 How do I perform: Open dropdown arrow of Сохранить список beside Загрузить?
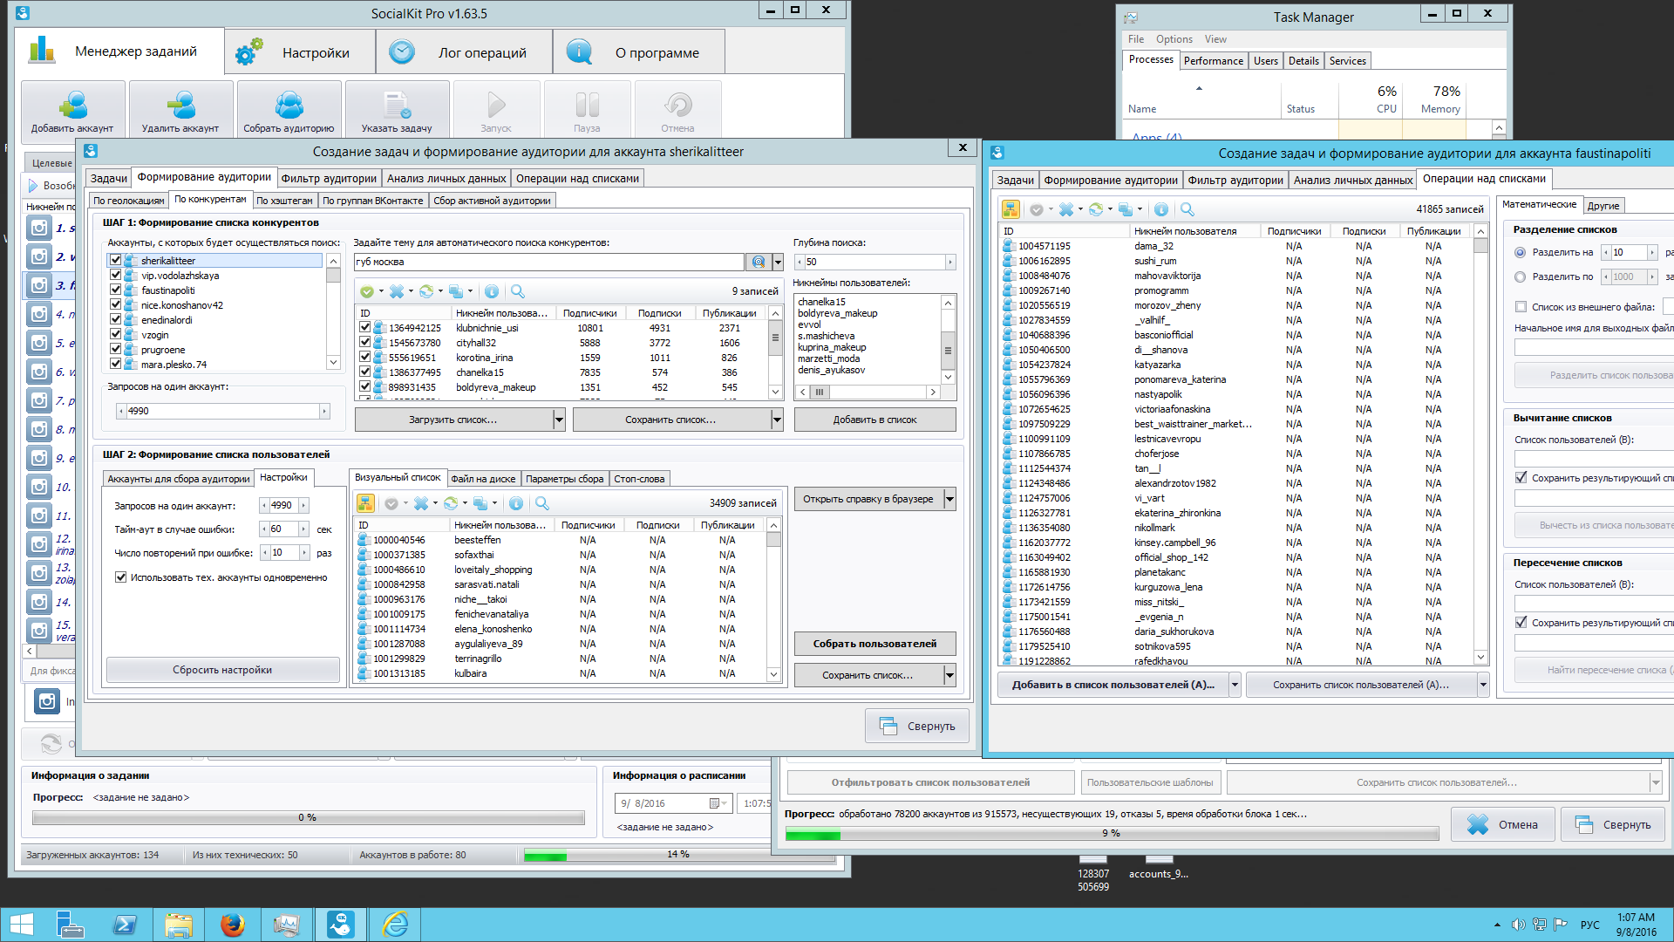777,420
